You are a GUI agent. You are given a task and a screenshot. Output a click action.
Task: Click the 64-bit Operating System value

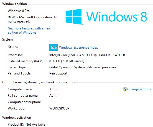(x=83, y=67)
